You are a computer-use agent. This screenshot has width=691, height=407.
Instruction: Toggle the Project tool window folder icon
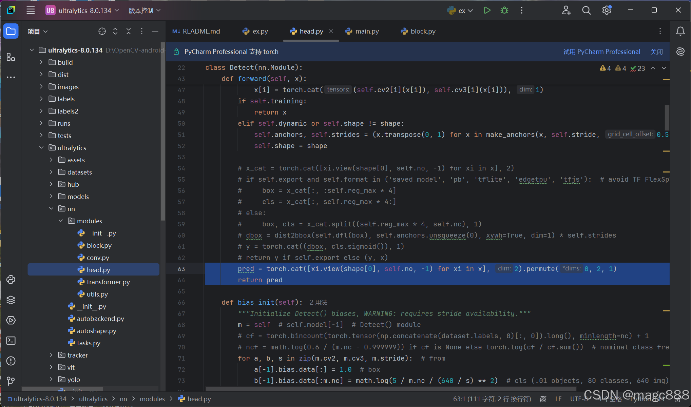coord(11,32)
